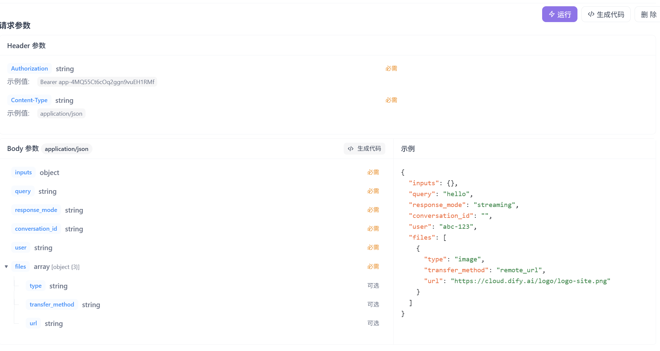The height and width of the screenshot is (351, 660).
Task: Click the "image" type value in example
Action: click(468, 259)
